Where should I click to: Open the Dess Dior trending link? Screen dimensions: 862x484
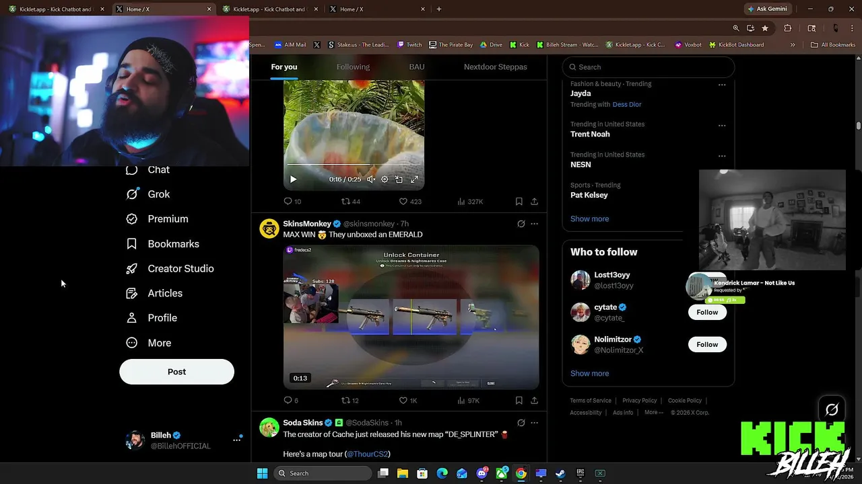pos(627,105)
